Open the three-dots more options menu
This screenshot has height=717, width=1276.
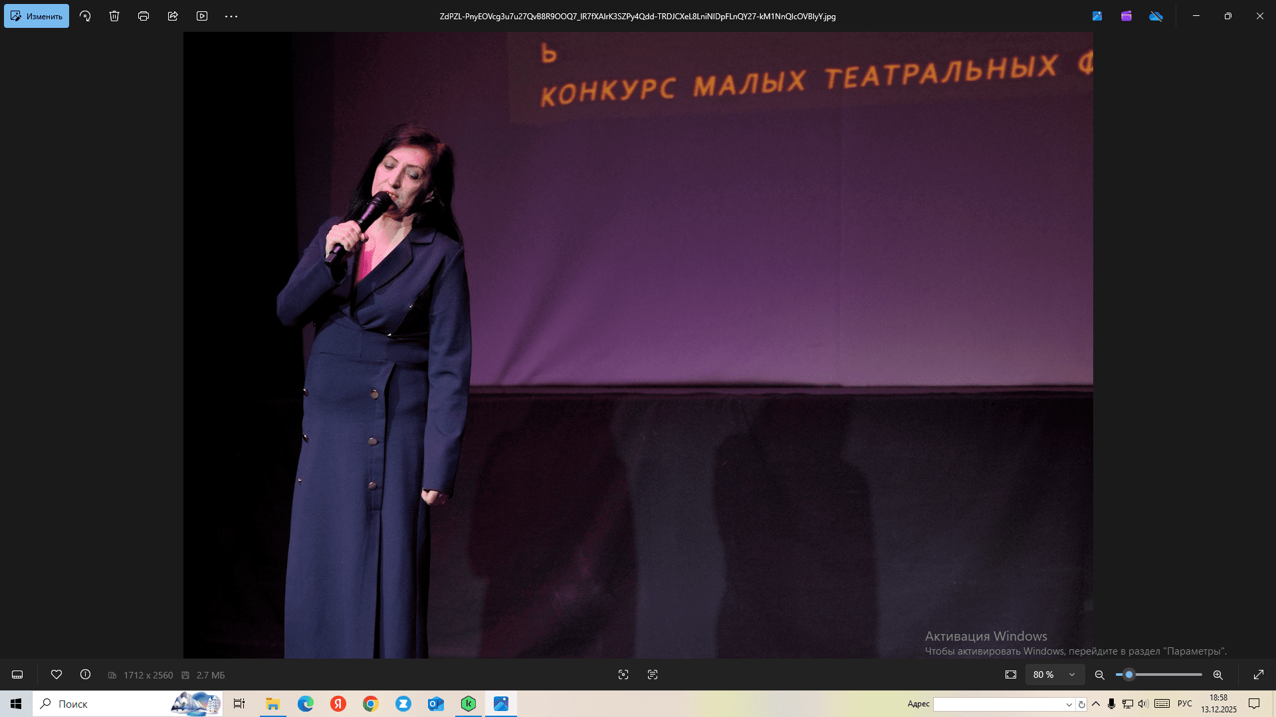point(231,16)
